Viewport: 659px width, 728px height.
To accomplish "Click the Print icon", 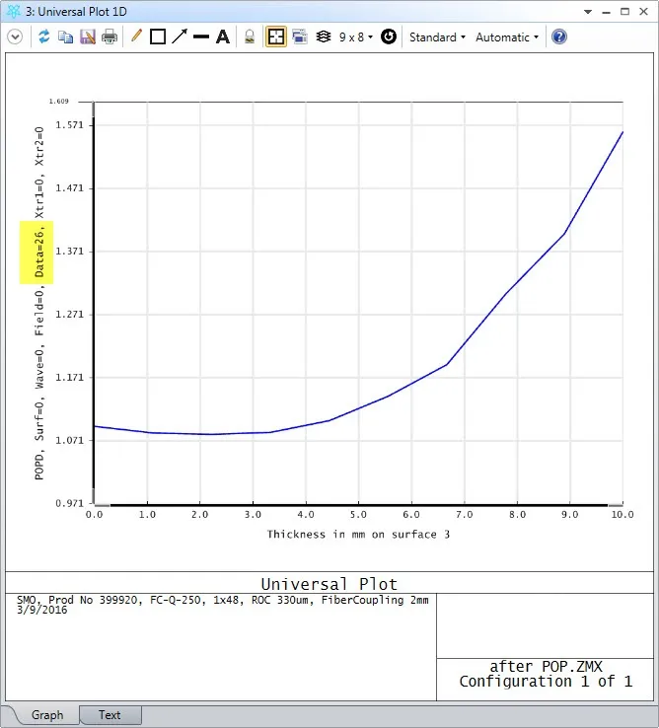I will pyautogui.click(x=110, y=36).
